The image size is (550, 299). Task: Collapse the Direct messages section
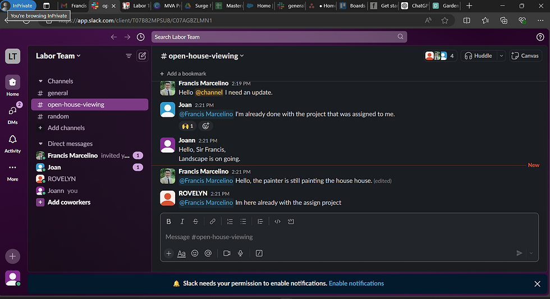[x=40, y=144]
